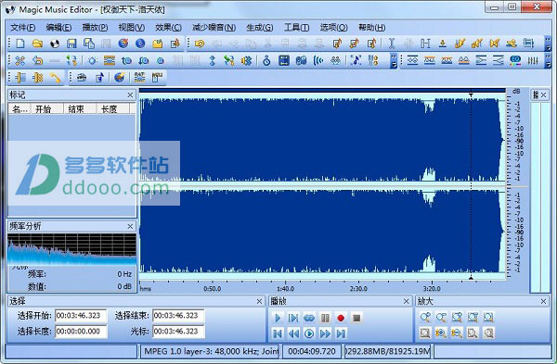Viewport: 557px width, 364px height.
Task: Close the 放大 zoom panel
Action: pyautogui.click(x=543, y=301)
